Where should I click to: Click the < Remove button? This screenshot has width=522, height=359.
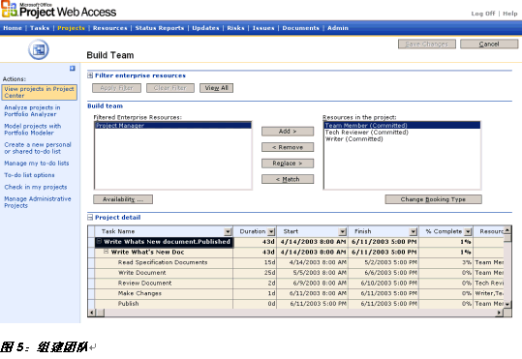pos(288,147)
